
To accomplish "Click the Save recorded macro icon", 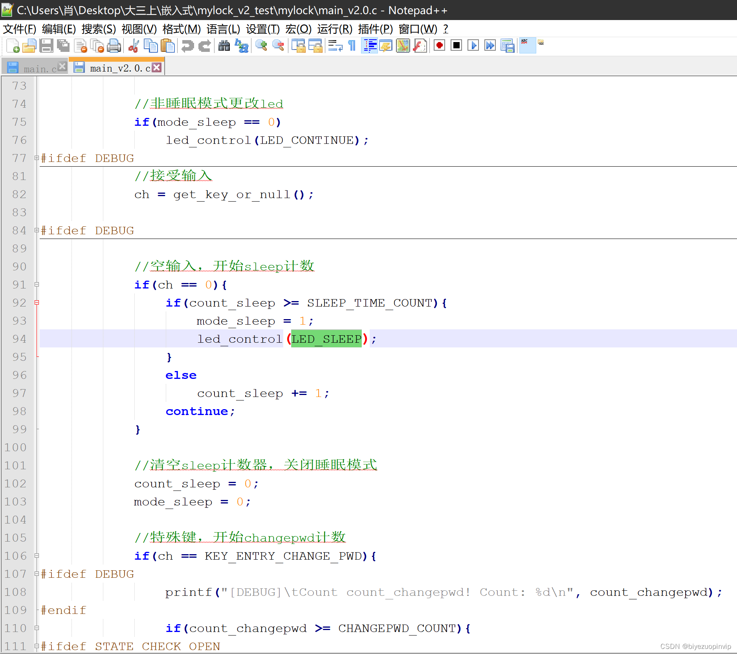I will (x=508, y=46).
